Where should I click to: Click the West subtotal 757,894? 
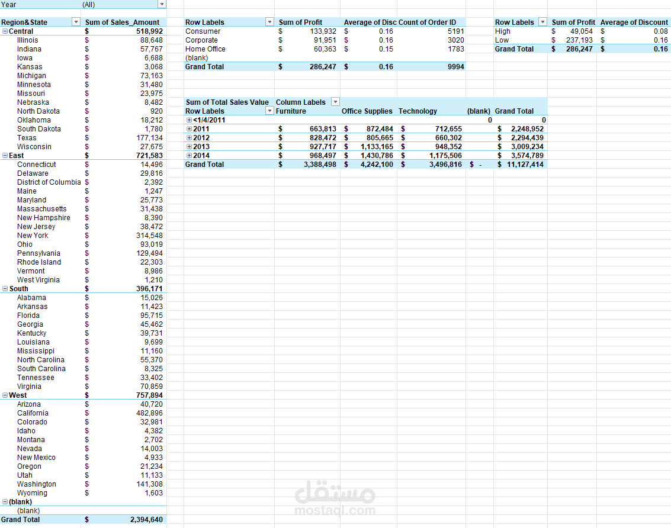click(149, 395)
